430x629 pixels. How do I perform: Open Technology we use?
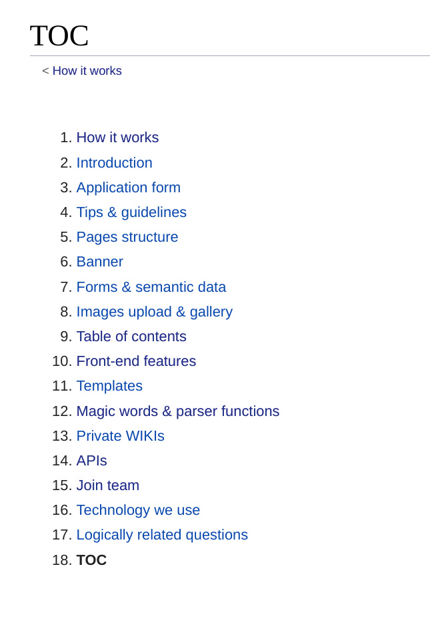coord(138,510)
